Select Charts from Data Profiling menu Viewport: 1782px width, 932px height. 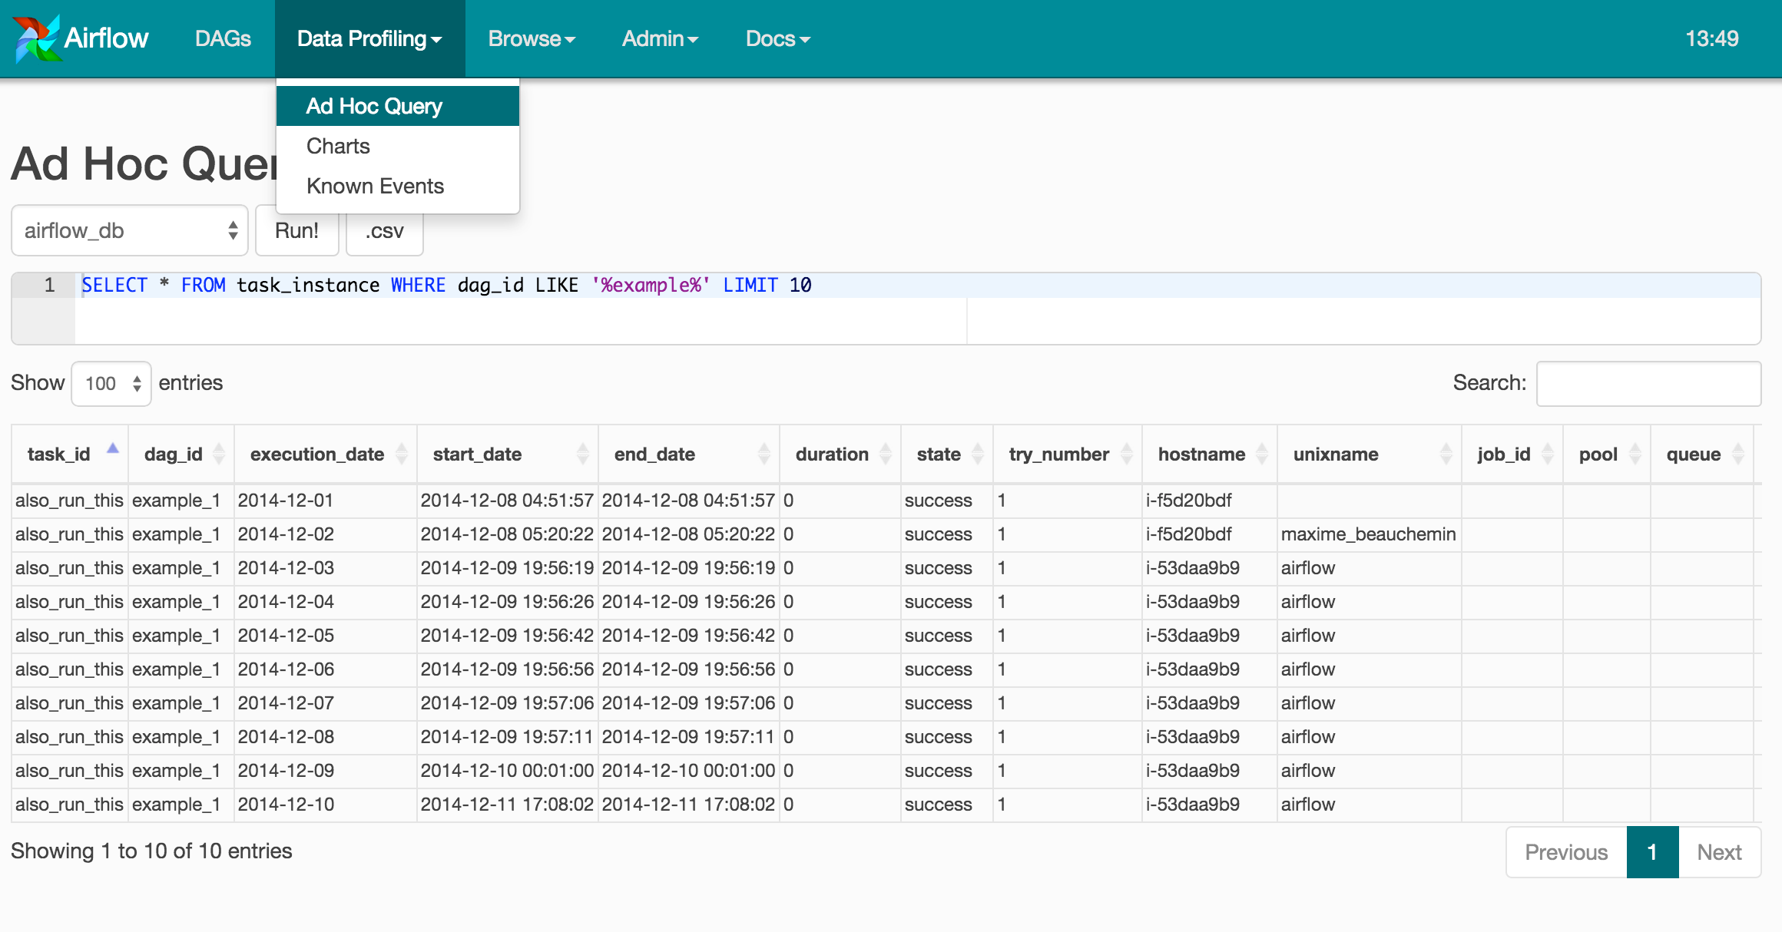[x=338, y=146]
